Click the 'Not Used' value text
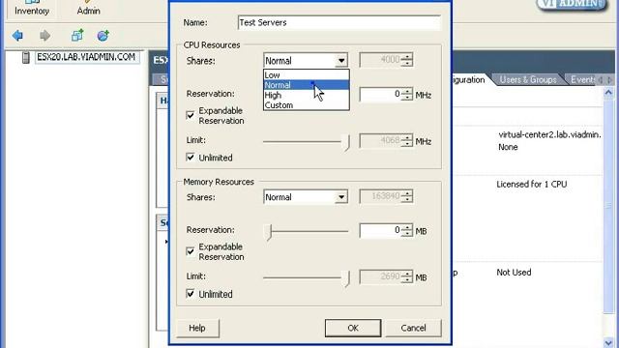Image resolution: width=619 pixels, height=348 pixels. tap(514, 273)
